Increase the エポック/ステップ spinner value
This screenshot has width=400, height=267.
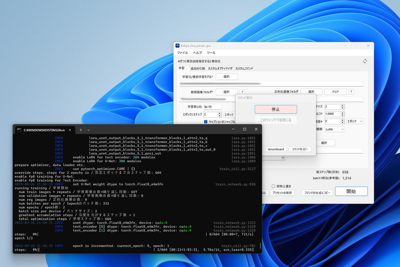(x=220, y=113)
